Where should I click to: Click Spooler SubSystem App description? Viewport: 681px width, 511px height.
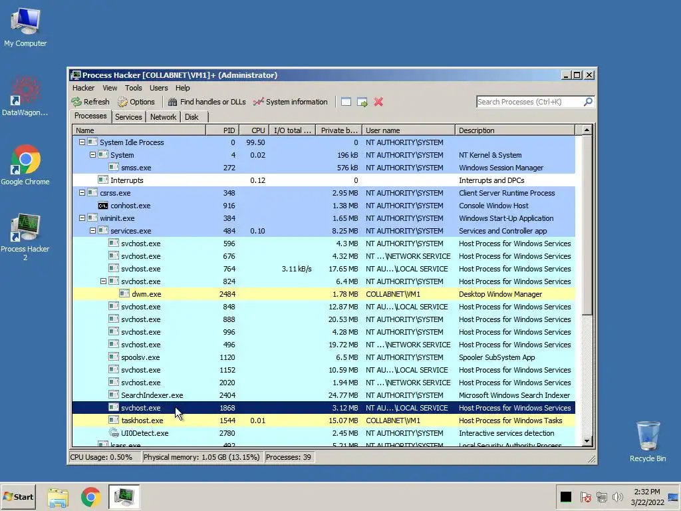coord(497,357)
